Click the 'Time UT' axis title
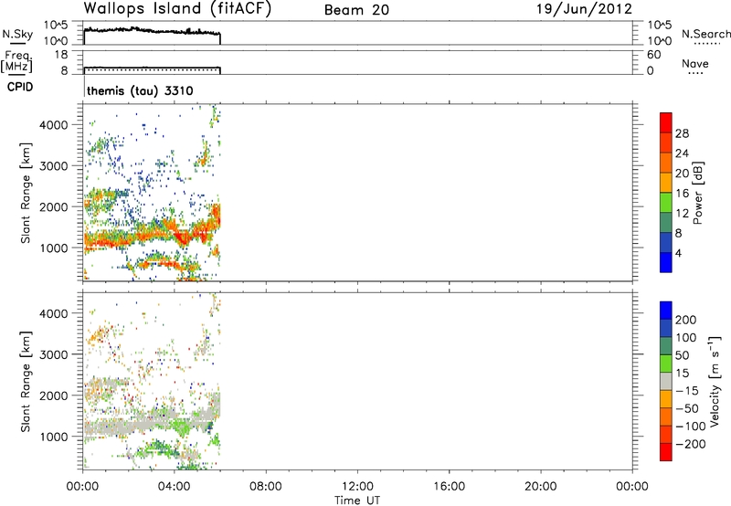Image resolution: width=731 pixels, height=506 pixels. (357, 501)
